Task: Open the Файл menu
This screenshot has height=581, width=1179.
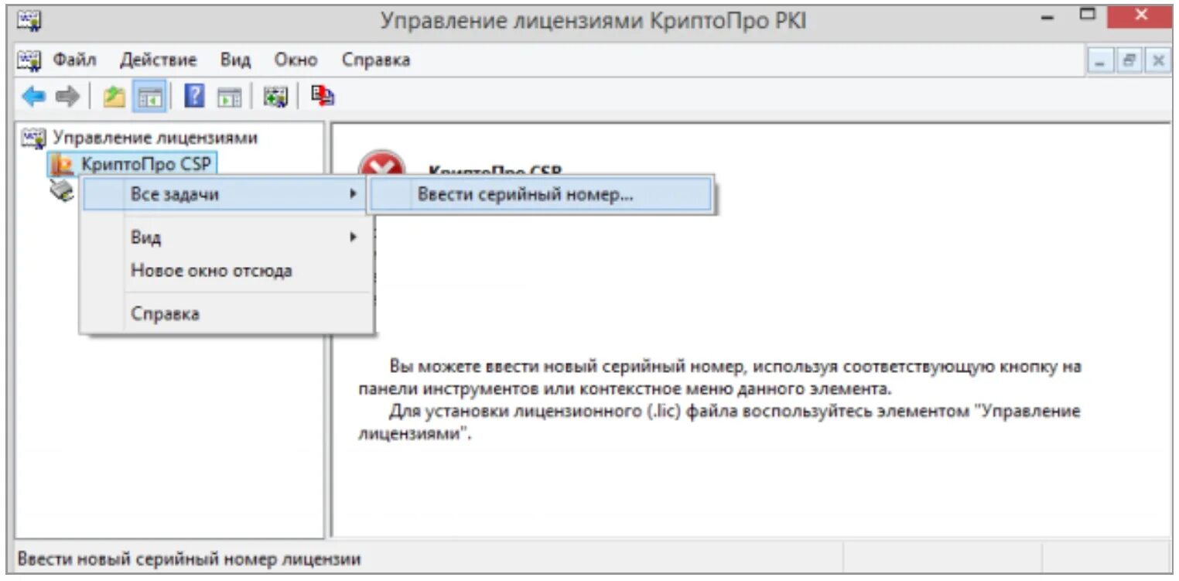Action: (74, 60)
